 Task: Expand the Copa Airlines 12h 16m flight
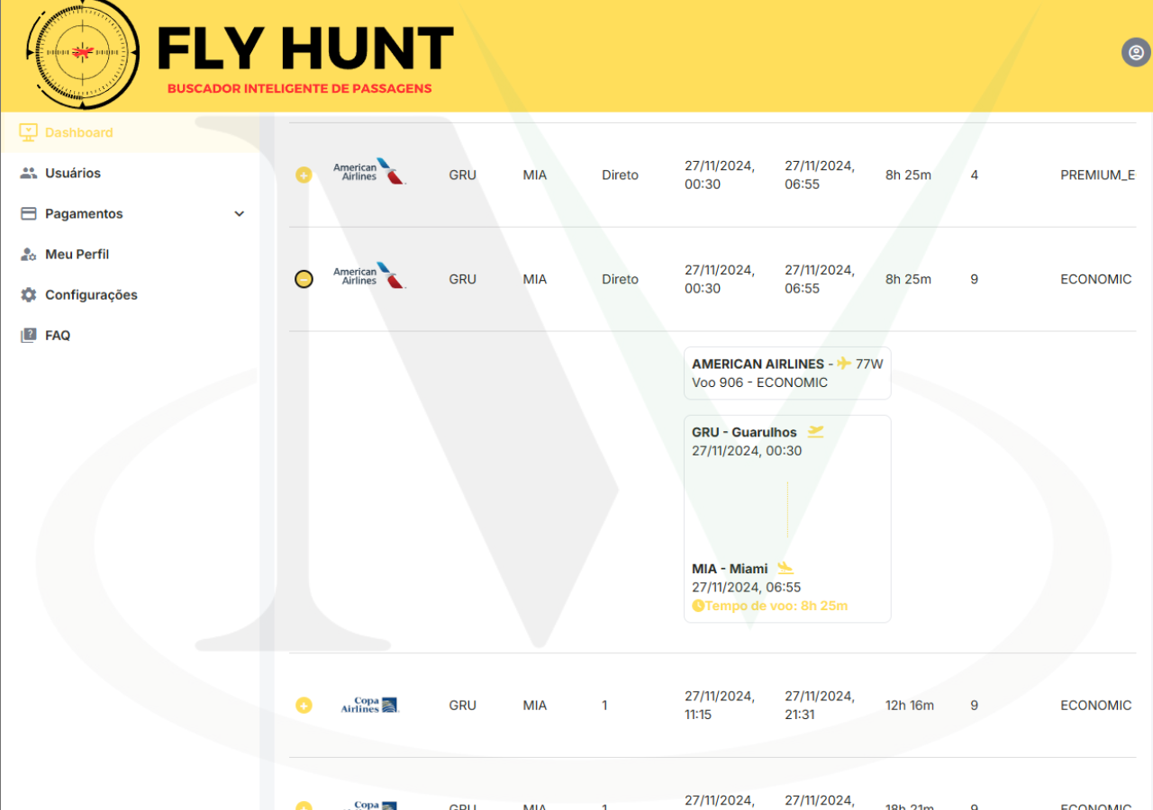coord(304,706)
